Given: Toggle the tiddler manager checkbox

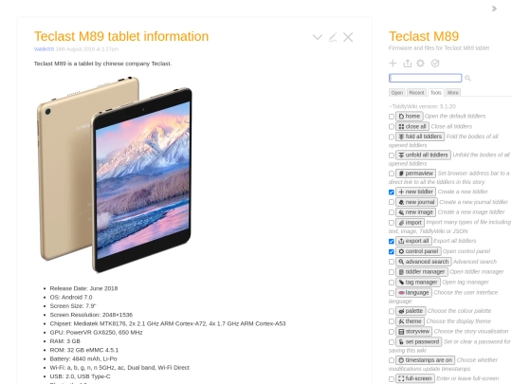Looking at the screenshot, I should click(392, 272).
